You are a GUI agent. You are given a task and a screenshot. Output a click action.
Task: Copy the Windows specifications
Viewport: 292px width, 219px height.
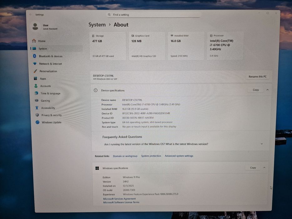tap(253, 168)
